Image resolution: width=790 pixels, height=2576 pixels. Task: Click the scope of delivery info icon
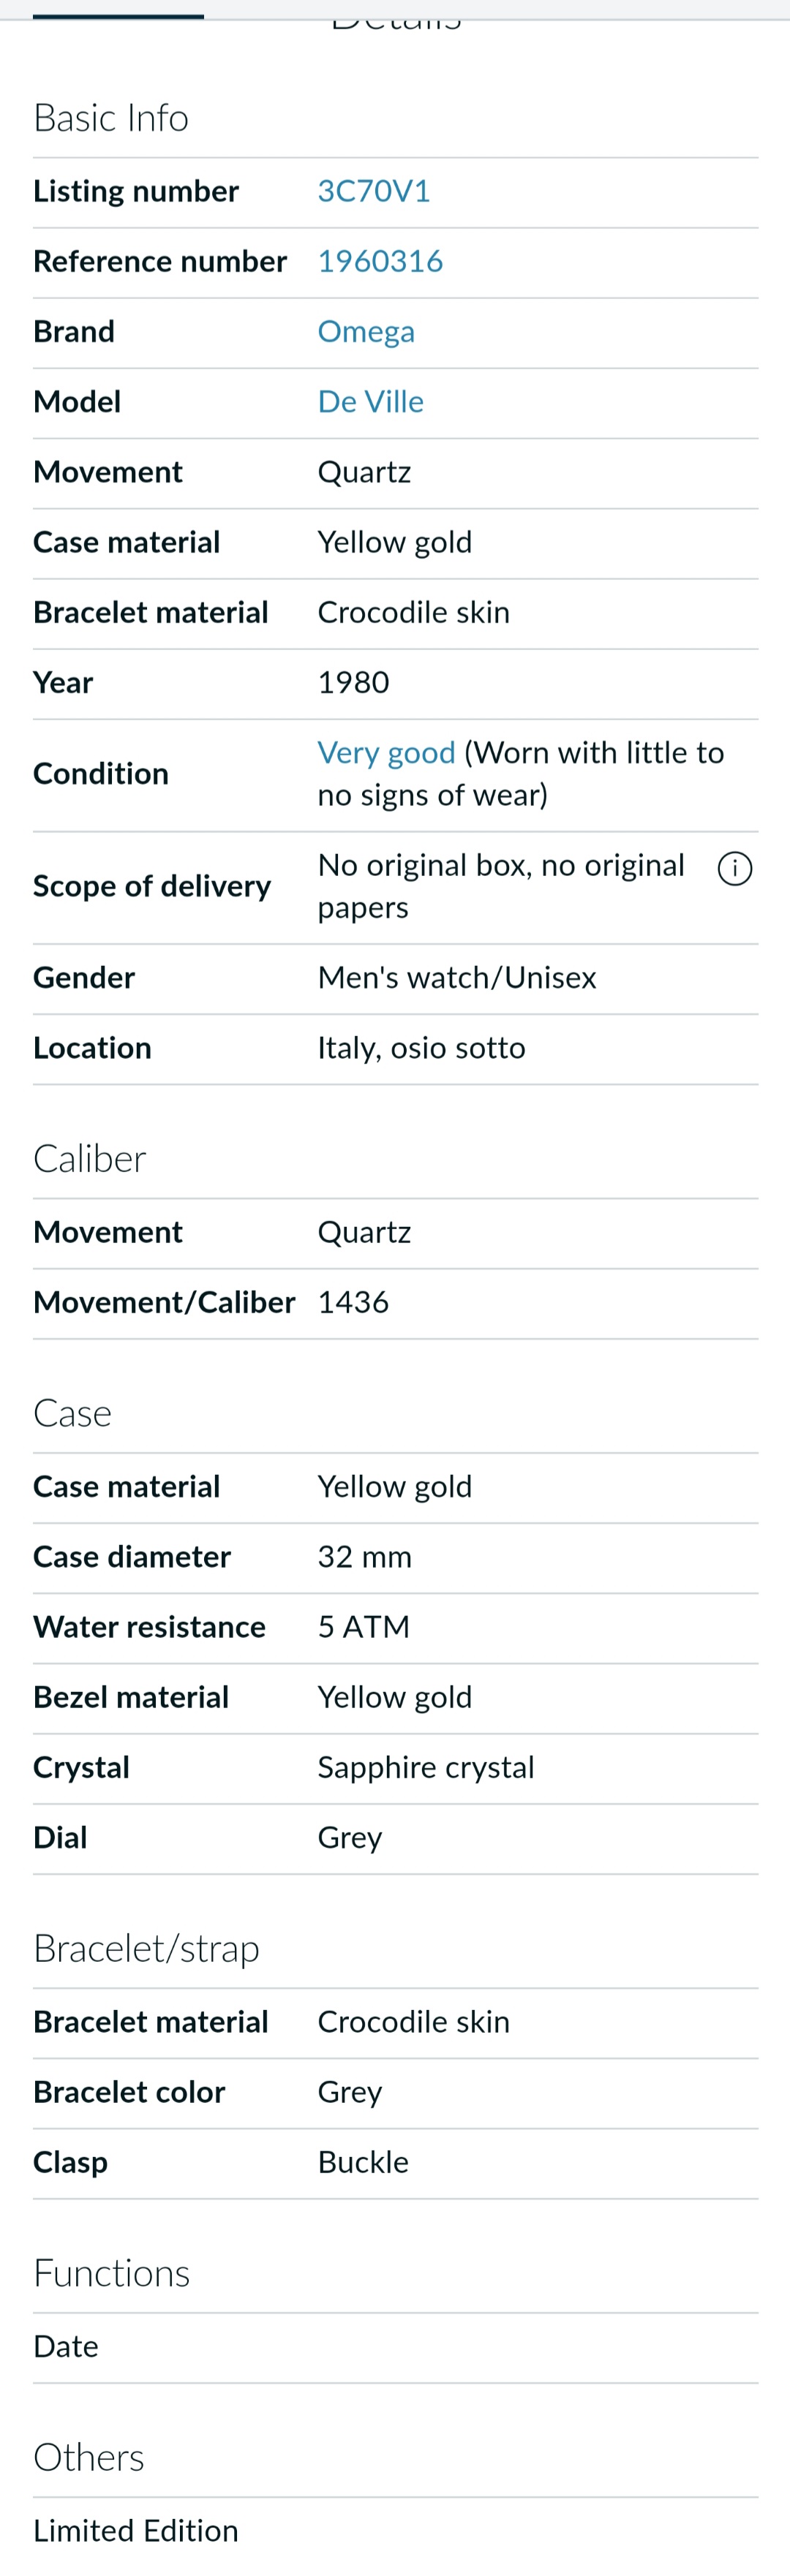point(735,868)
